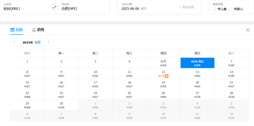
Task: Close the price calendar panel
Action: pos(248,30)
